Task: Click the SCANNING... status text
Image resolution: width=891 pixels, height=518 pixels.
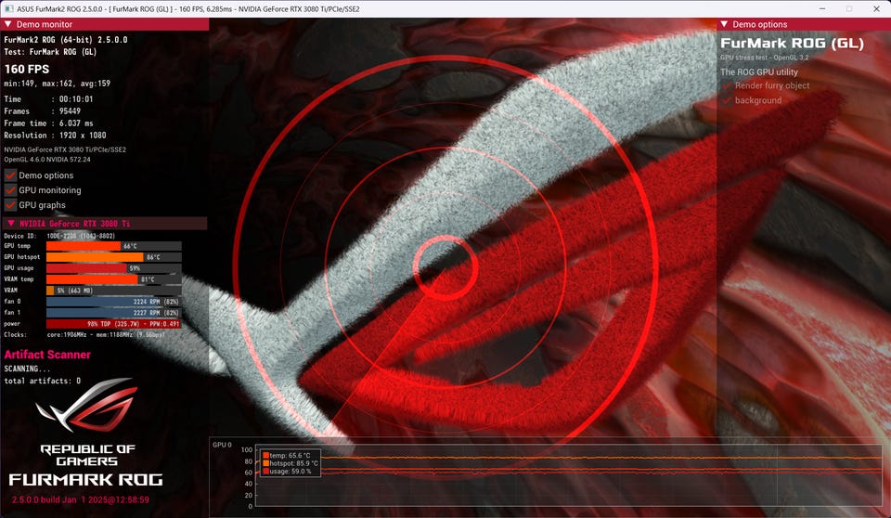Action: point(27,369)
